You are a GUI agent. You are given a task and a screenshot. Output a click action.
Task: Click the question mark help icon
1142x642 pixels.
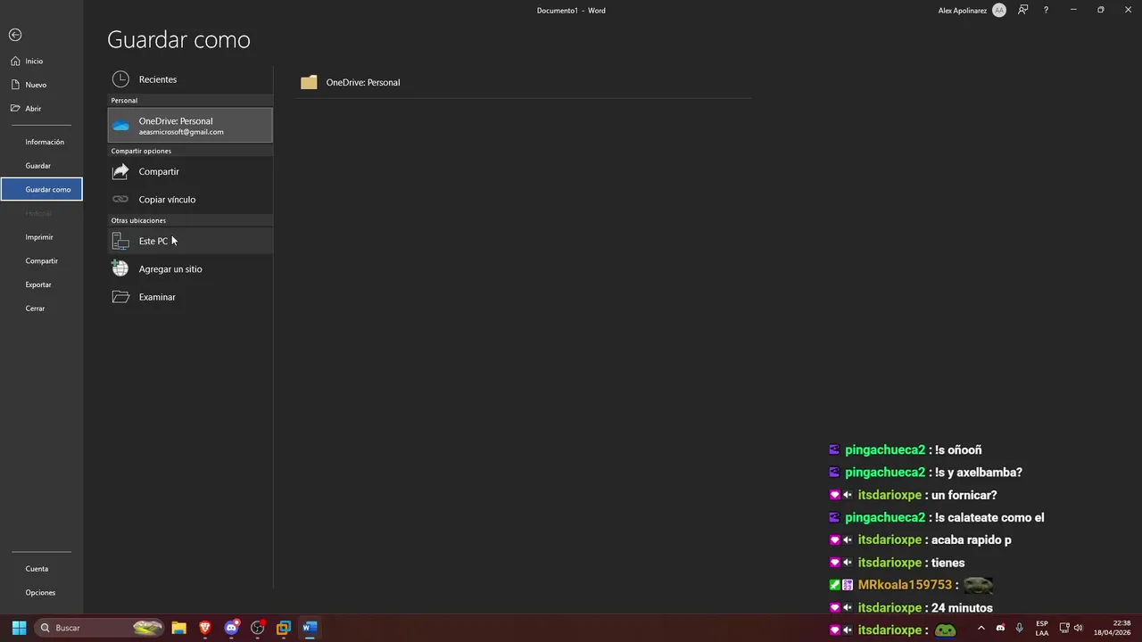tap(1046, 10)
